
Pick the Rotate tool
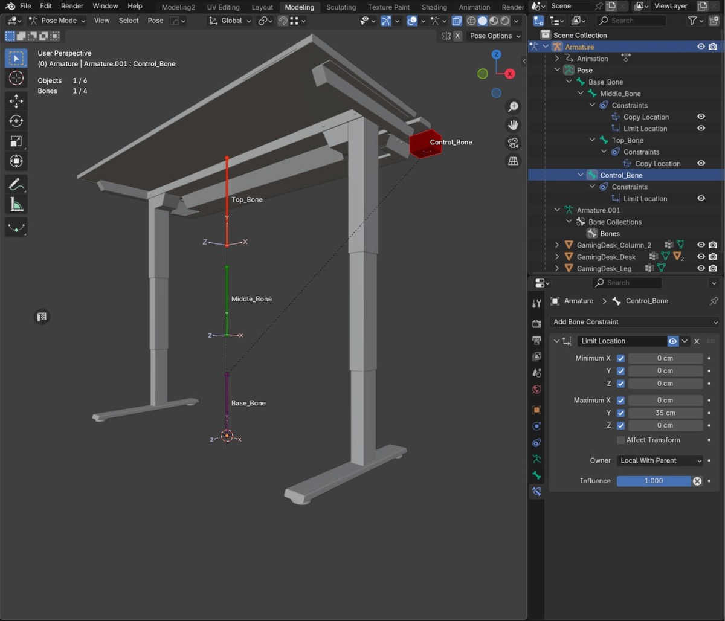pos(16,121)
